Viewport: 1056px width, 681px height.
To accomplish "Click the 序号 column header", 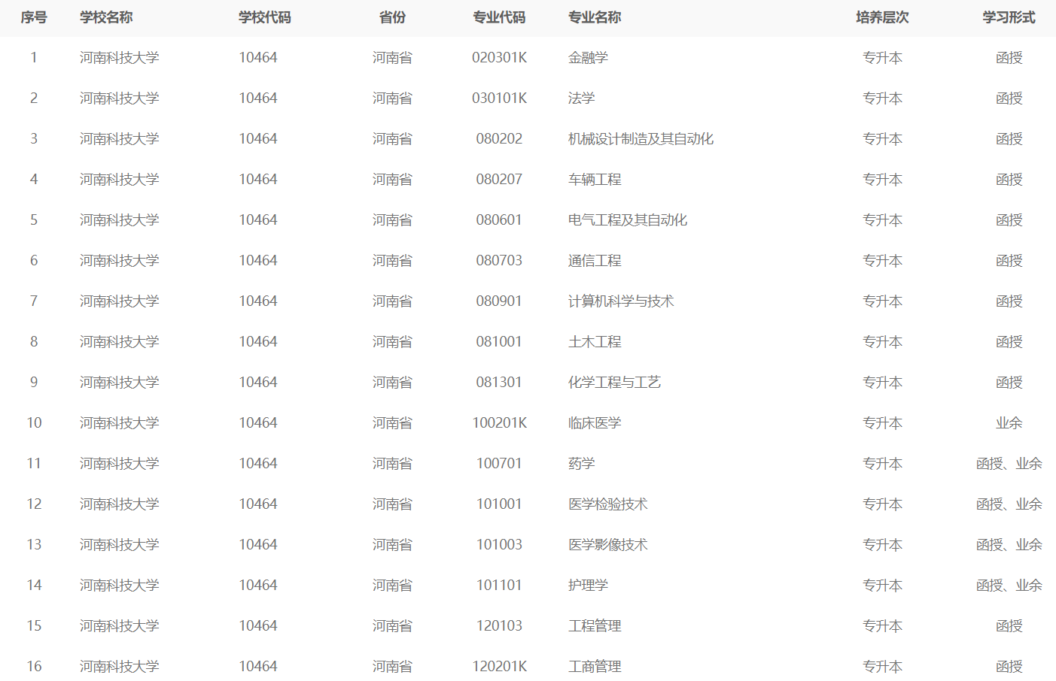I will click(34, 17).
